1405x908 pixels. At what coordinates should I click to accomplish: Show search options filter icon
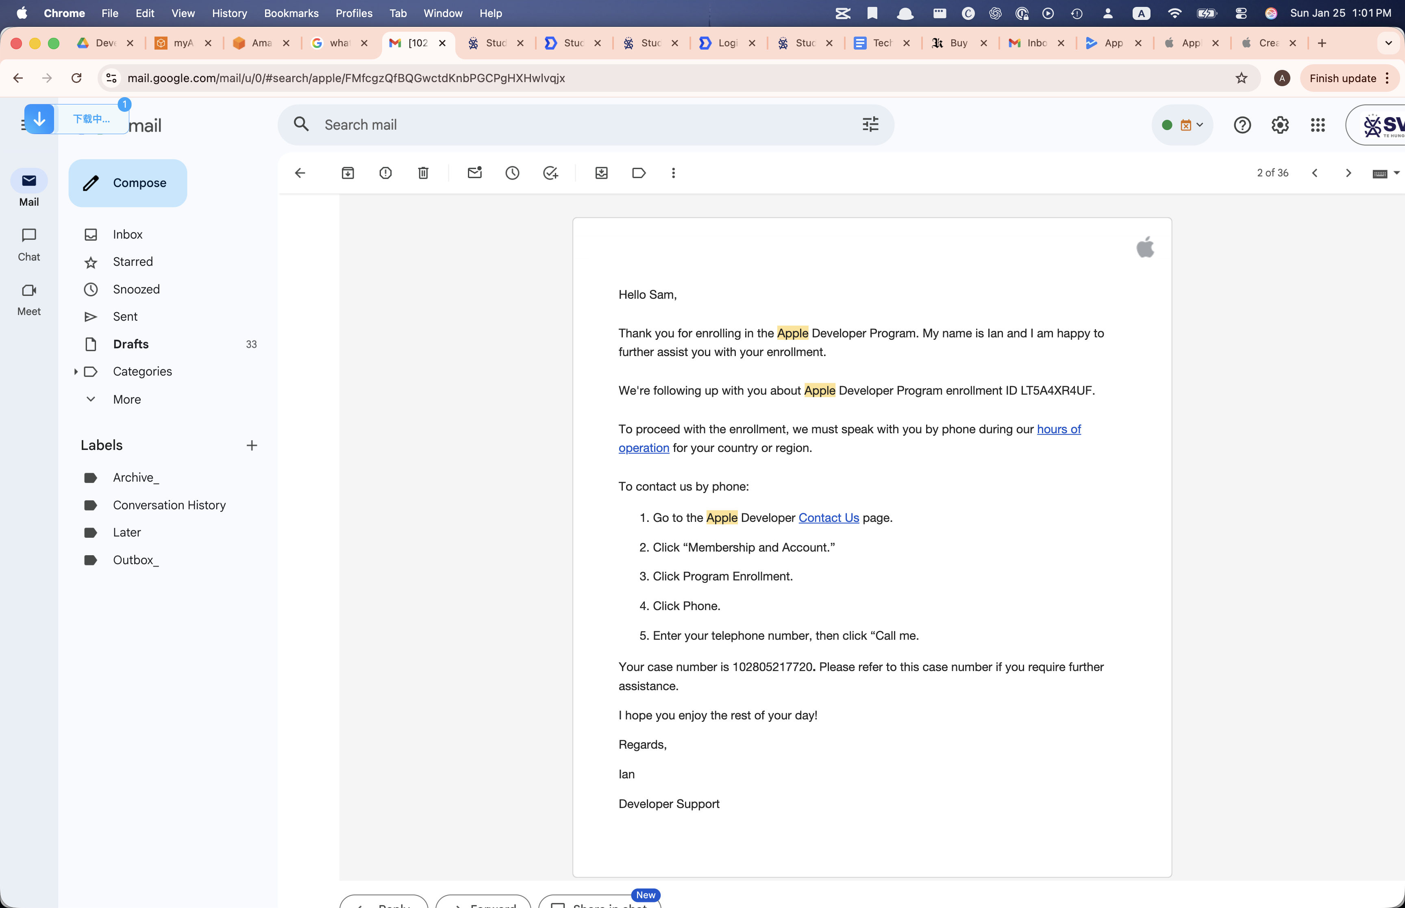[x=870, y=124]
